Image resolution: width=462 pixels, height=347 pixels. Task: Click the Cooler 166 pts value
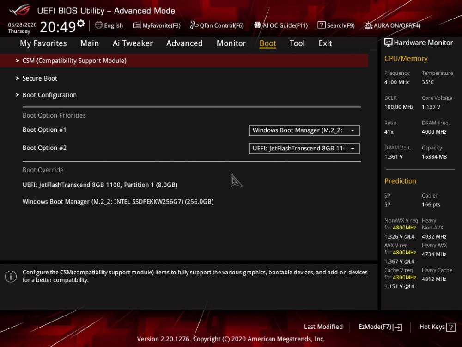[x=431, y=205]
